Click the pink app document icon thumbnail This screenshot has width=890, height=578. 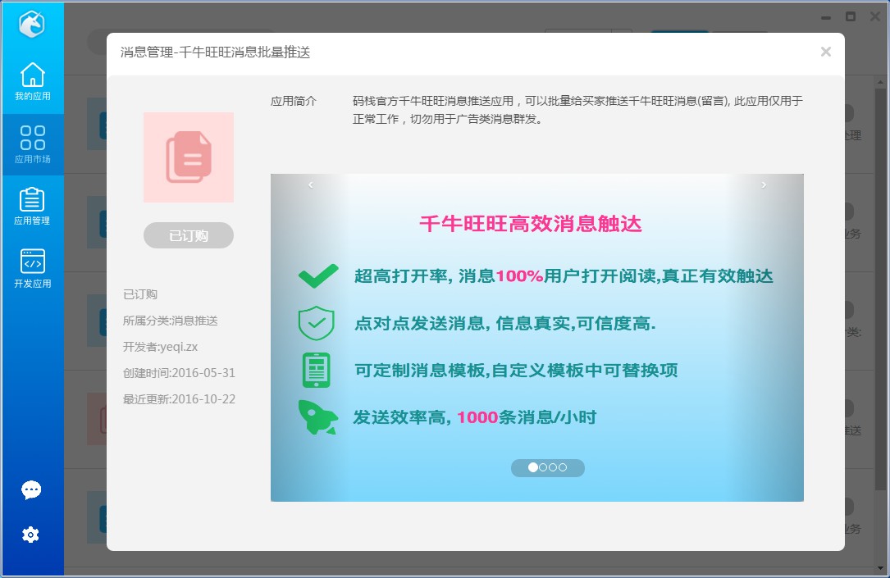[189, 157]
